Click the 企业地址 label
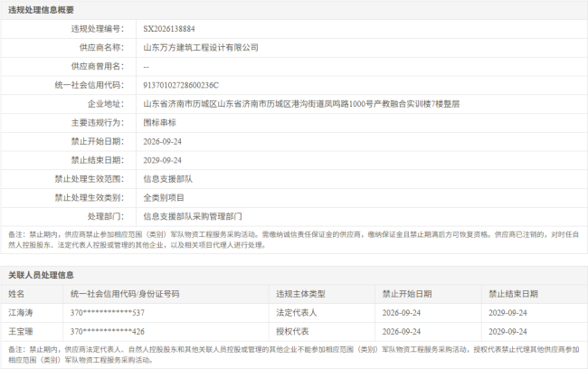The image size is (588, 369). [x=106, y=104]
